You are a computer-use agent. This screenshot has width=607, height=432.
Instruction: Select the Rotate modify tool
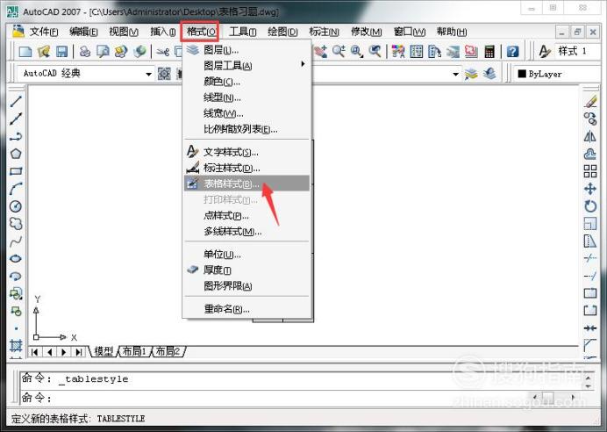tap(590, 206)
